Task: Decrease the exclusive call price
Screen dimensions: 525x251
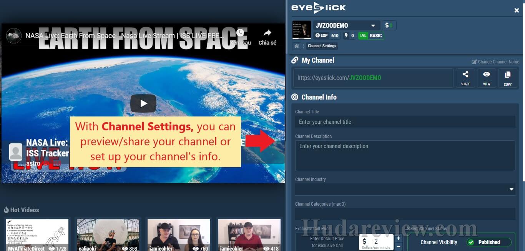Action: pyautogui.click(x=399, y=246)
